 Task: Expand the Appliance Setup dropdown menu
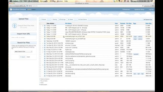pyautogui.click(x=140, y=9)
